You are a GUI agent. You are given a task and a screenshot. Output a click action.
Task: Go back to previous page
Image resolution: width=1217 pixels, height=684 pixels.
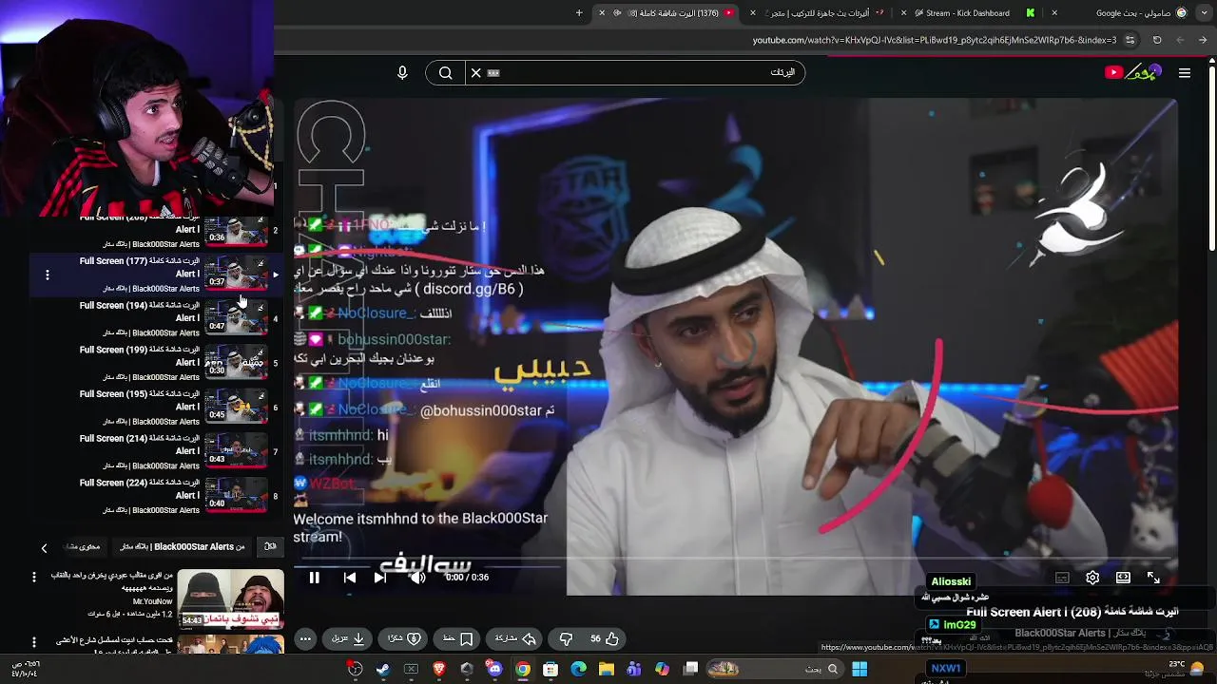(1203, 40)
